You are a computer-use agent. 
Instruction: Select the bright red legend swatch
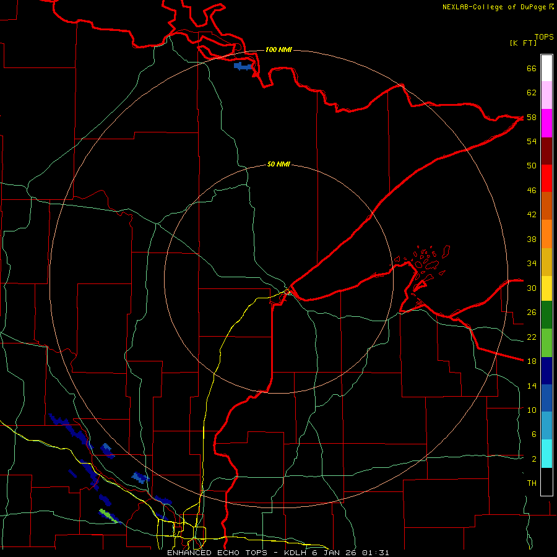point(546,179)
